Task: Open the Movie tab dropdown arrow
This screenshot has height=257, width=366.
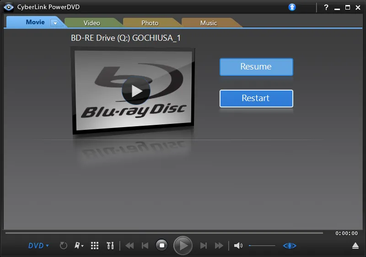Action: (55, 23)
